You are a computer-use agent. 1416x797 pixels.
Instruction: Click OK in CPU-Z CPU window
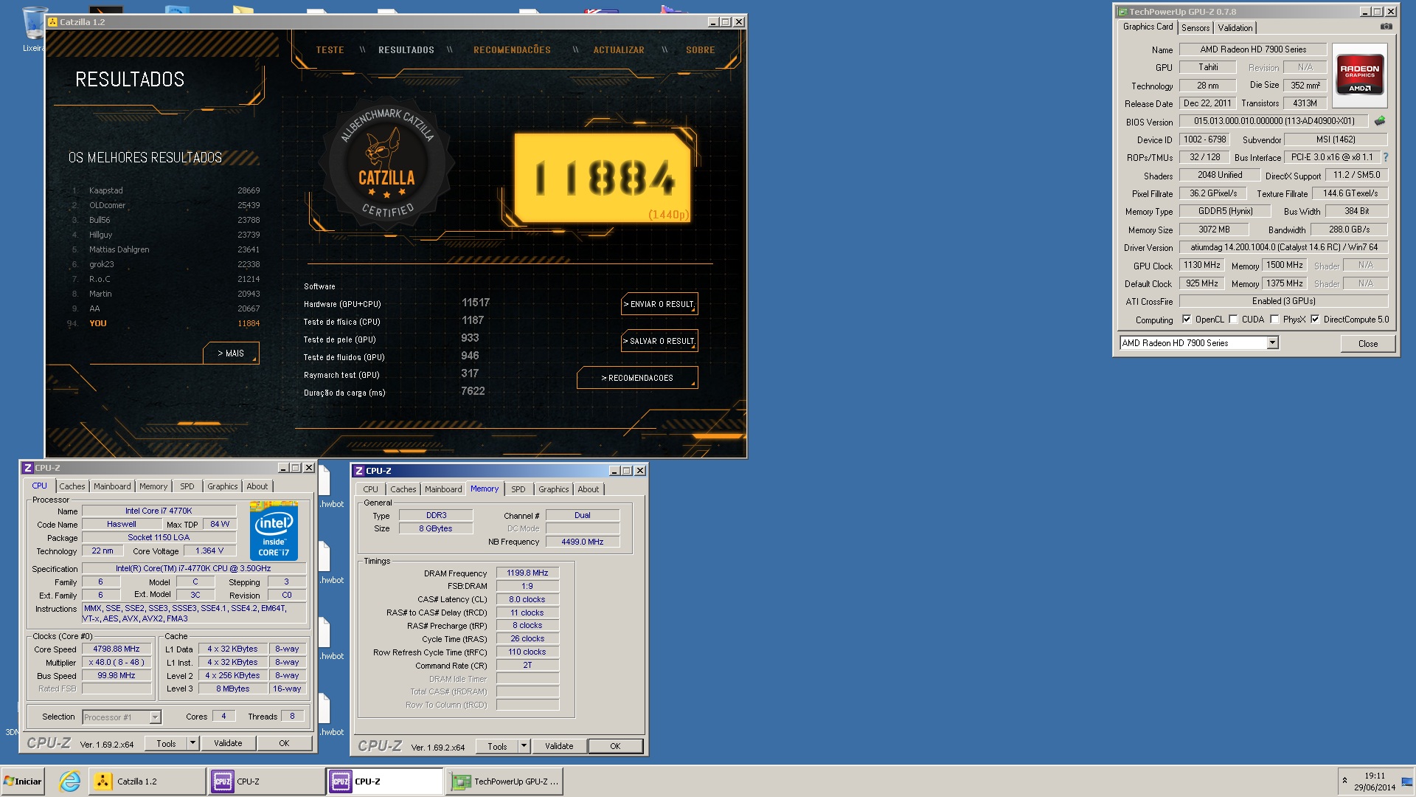(x=284, y=743)
